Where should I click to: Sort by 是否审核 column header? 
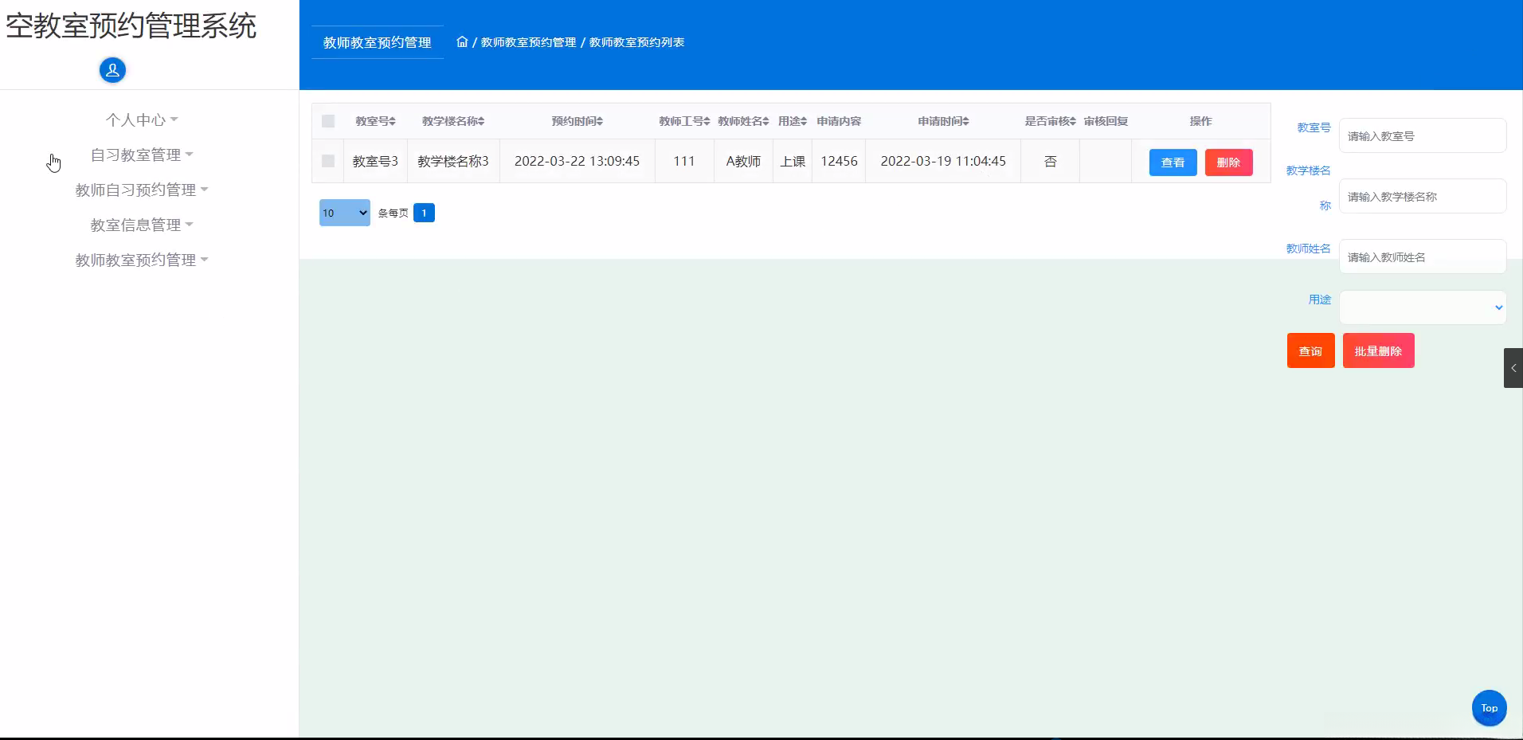[x=1050, y=121]
